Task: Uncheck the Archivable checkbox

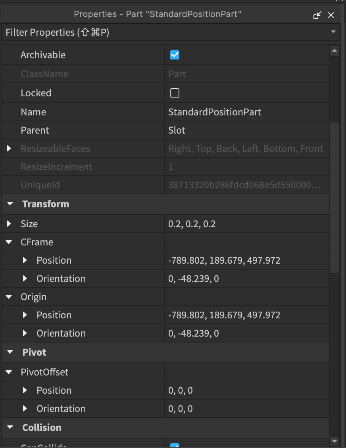Action: pyautogui.click(x=175, y=55)
